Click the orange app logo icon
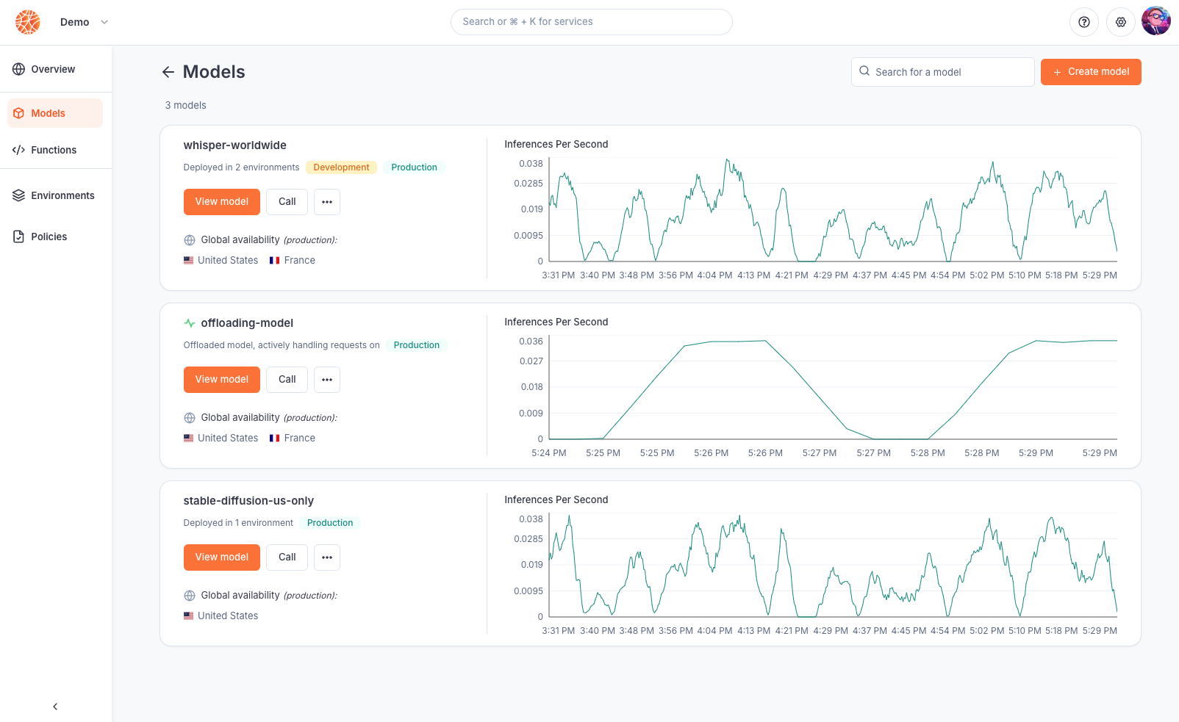The width and height of the screenshot is (1179, 722). pyautogui.click(x=28, y=22)
